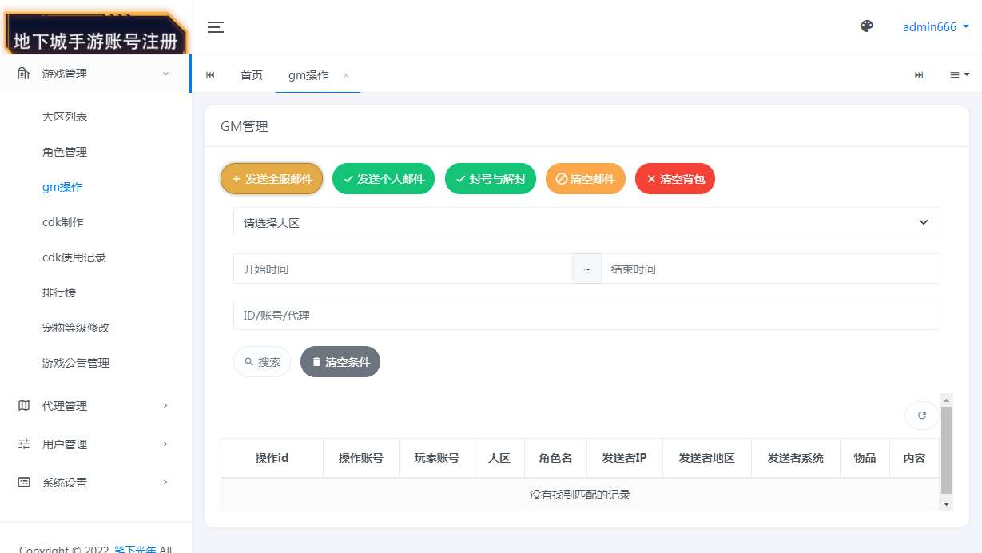Click the 封号与解封 button

pos(490,179)
